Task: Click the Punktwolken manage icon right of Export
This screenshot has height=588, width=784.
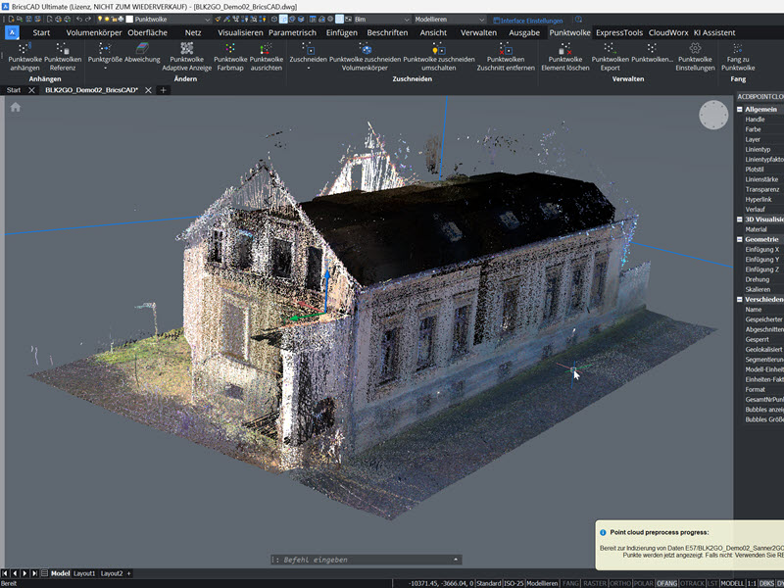Action: pos(652,48)
